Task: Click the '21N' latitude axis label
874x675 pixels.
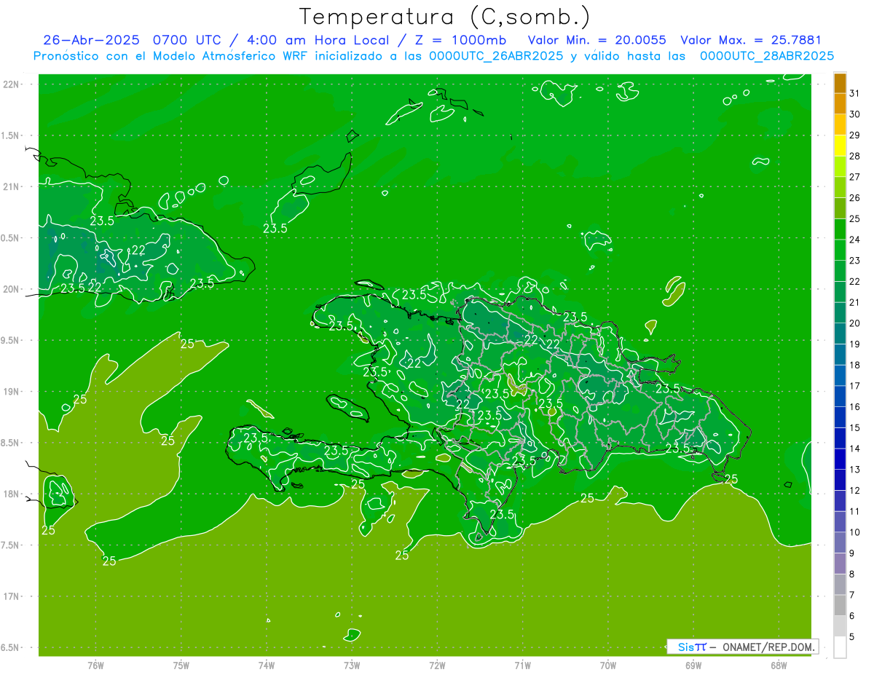Action: [x=11, y=186]
